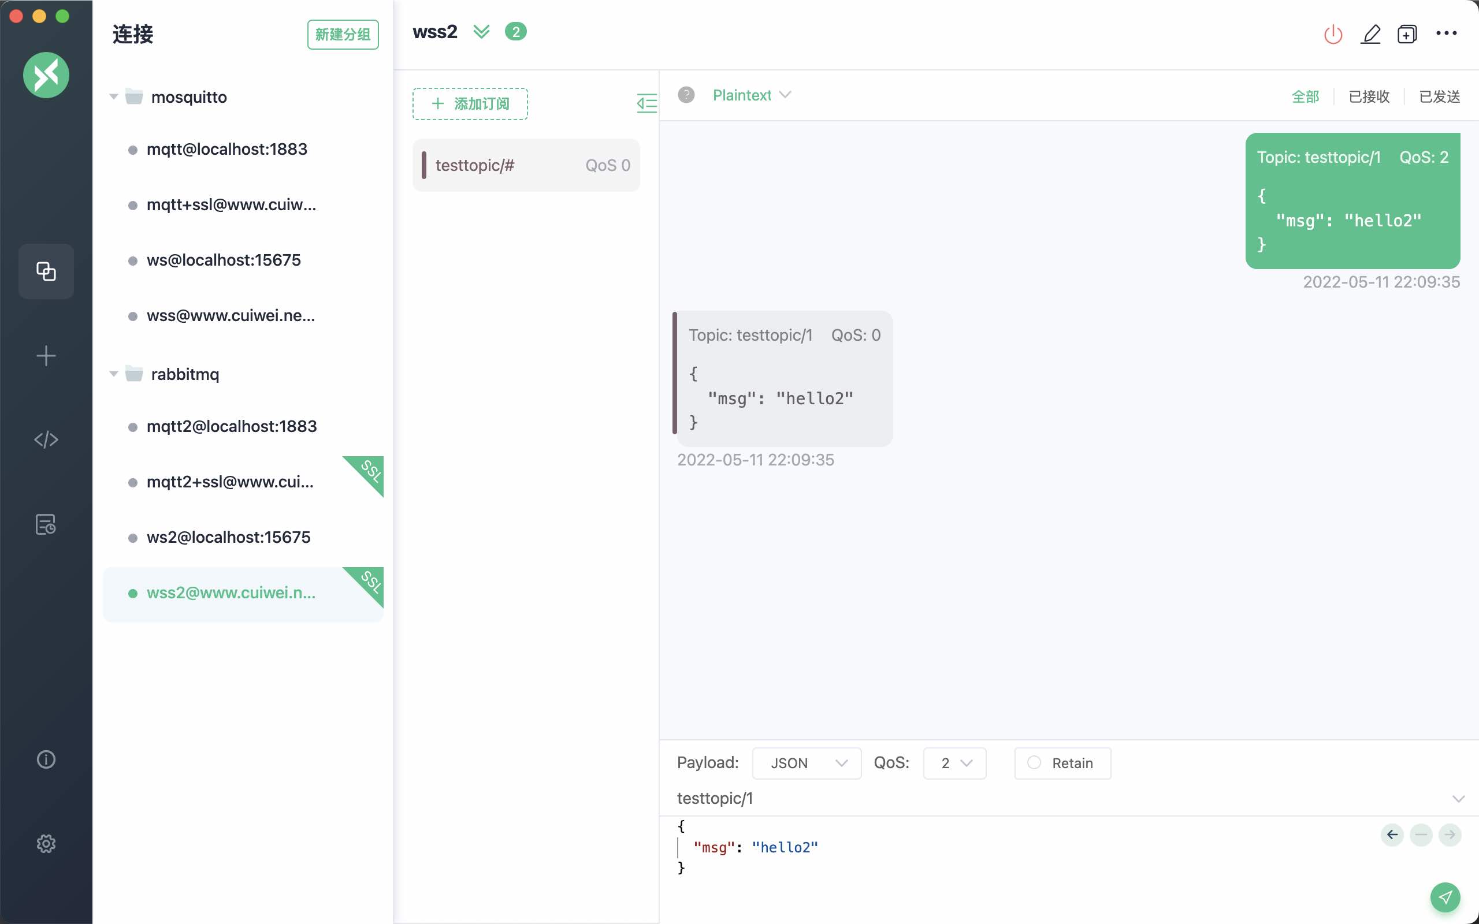Open the Settings gear icon

46,843
